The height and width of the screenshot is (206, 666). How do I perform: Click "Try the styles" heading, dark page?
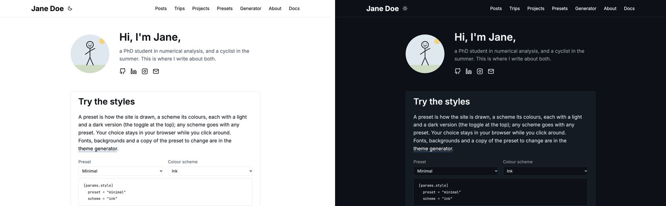pyautogui.click(x=442, y=102)
